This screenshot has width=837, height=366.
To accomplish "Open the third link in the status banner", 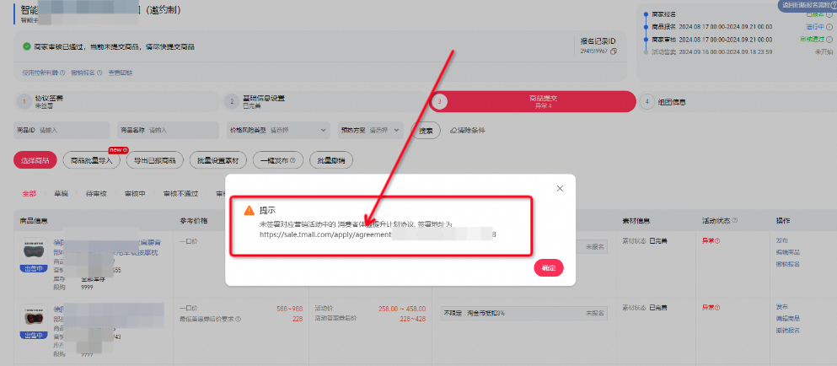I will [x=120, y=73].
